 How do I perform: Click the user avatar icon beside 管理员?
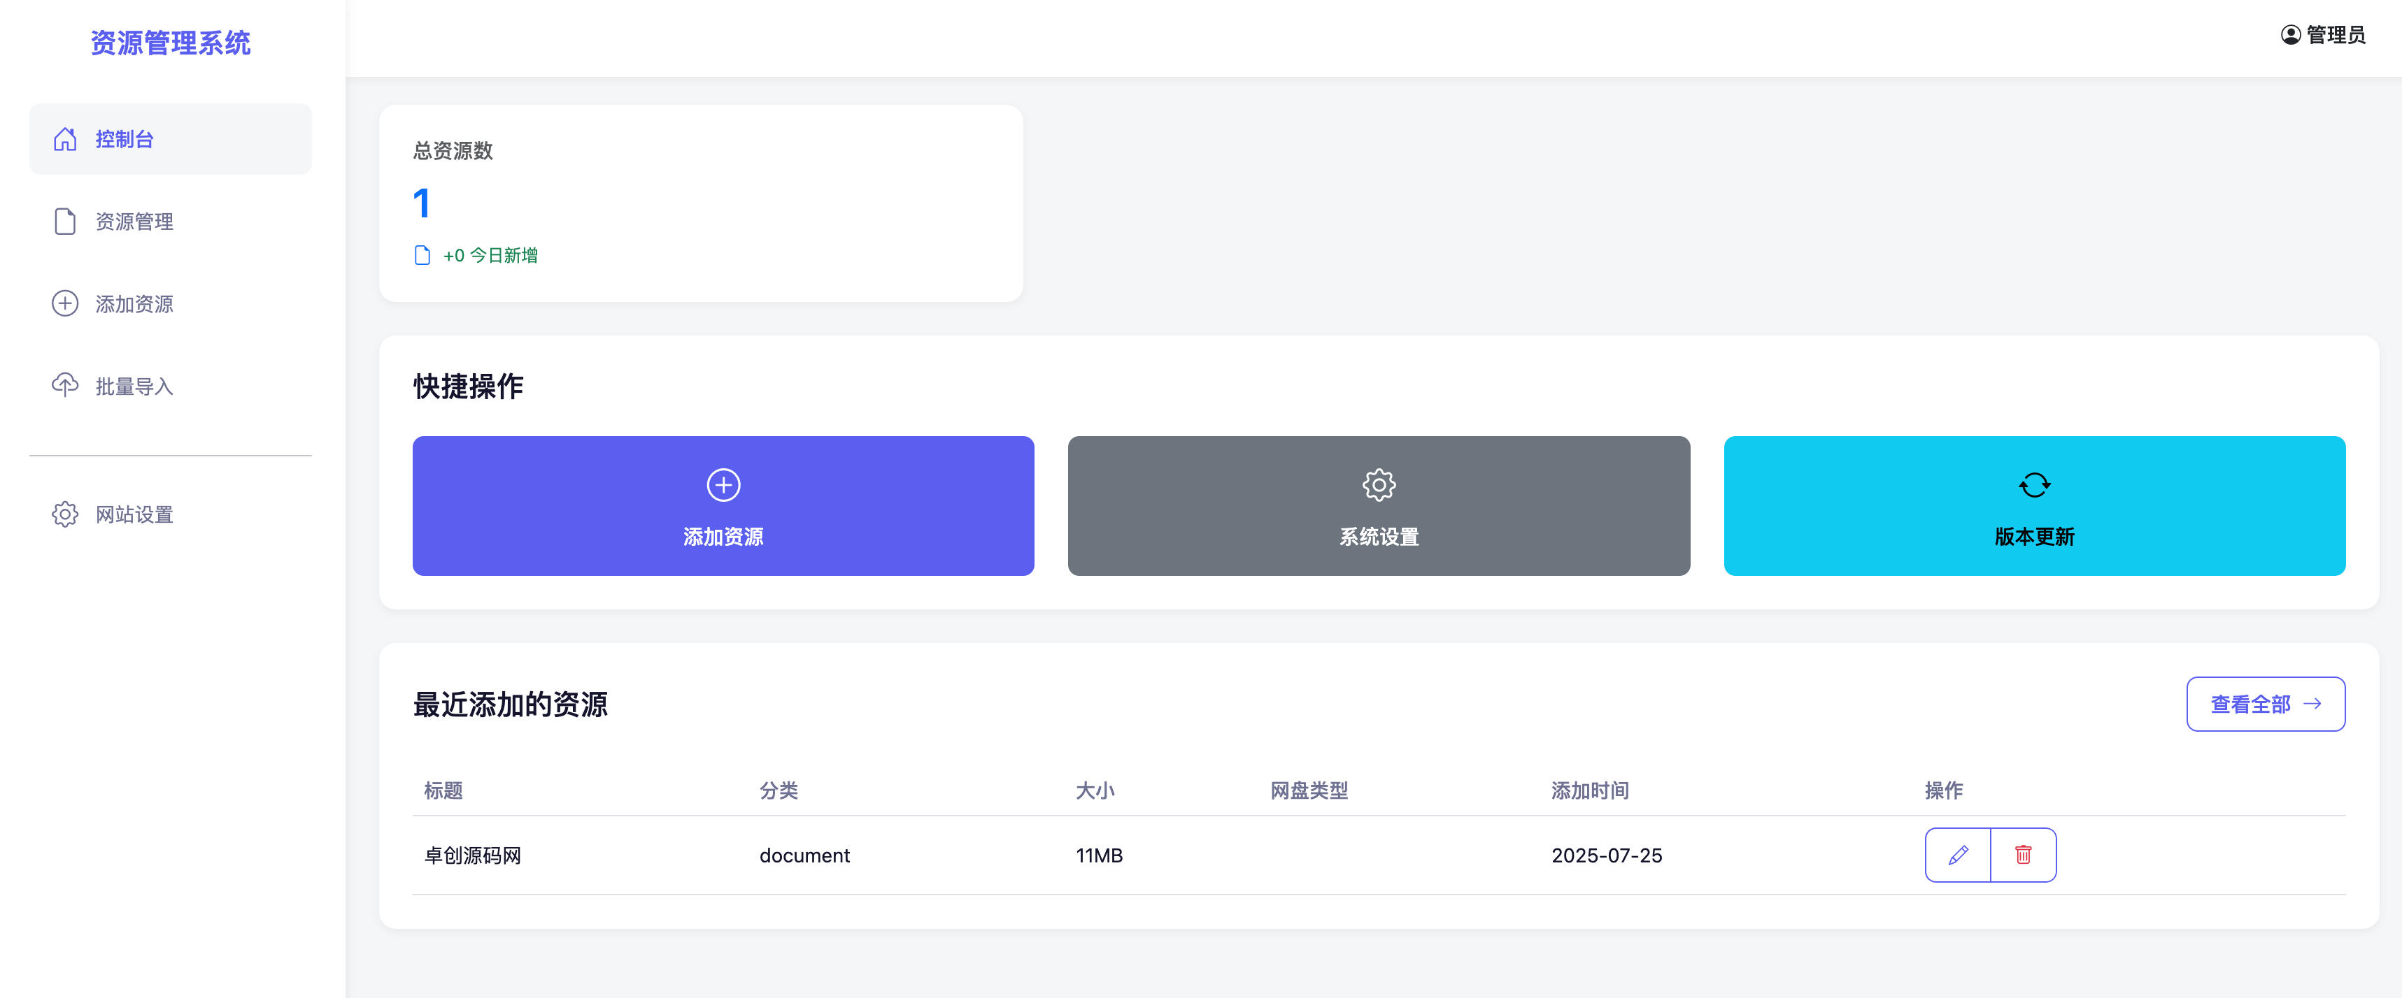coord(2290,34)
